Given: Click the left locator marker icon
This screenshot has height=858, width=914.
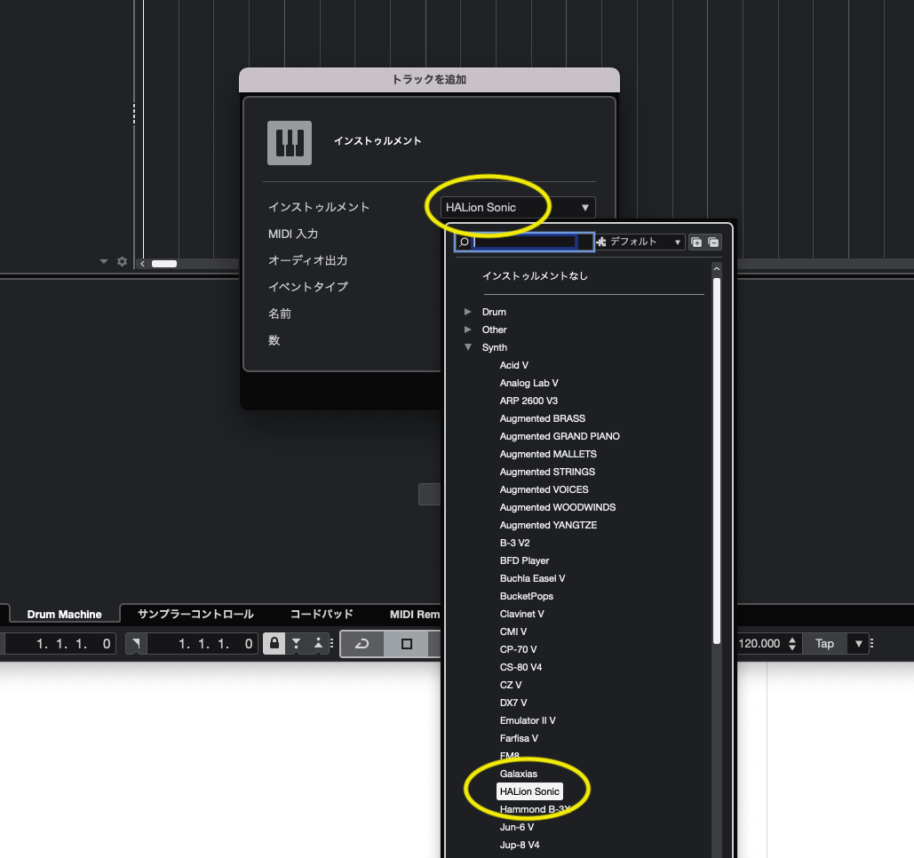Looking at the screenshot, I should tap(136, 643).
